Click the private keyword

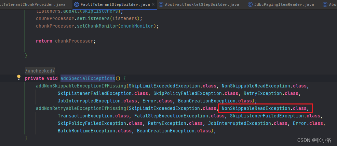point(35,78)
